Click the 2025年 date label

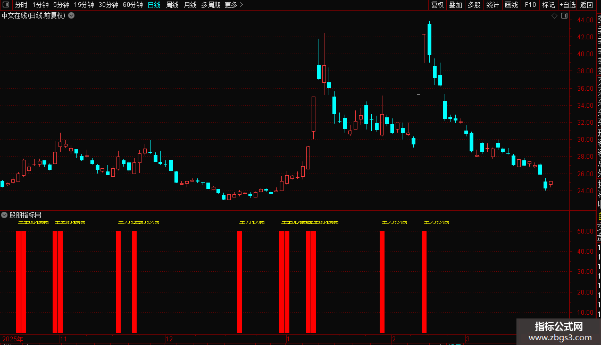click(x=13, y=339)
